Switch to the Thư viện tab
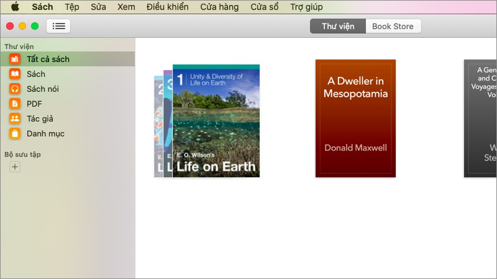The image size is (497, 279). 338,26
